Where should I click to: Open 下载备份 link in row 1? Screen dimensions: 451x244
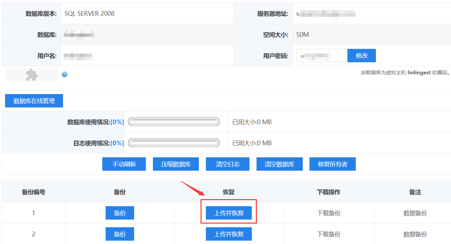[x=329, y=213]
